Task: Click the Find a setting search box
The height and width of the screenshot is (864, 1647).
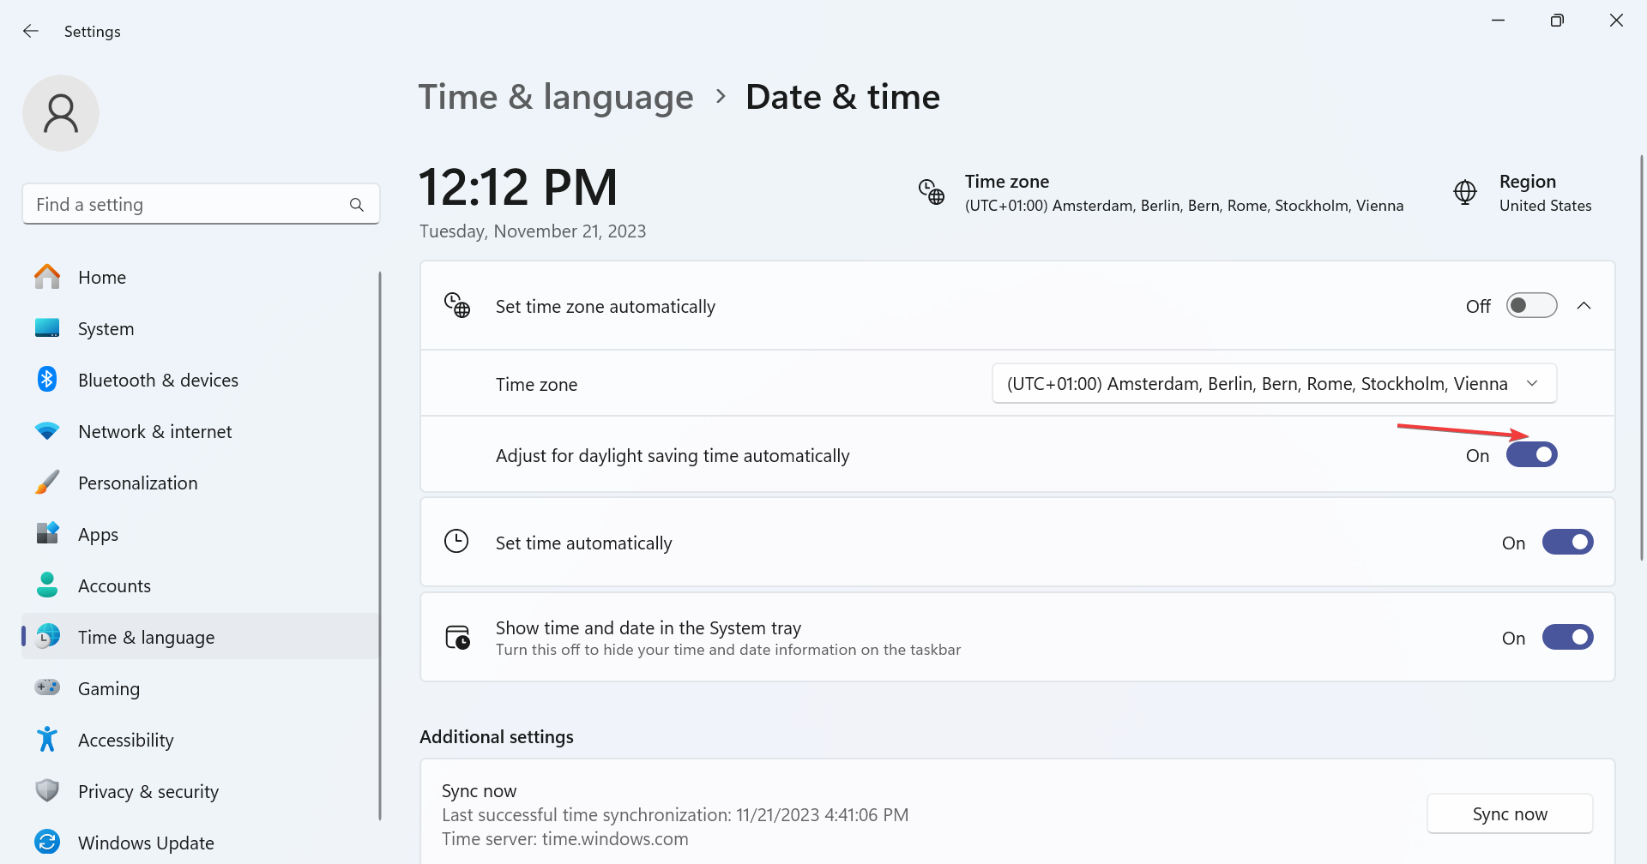Action: [x=189, y=205]
